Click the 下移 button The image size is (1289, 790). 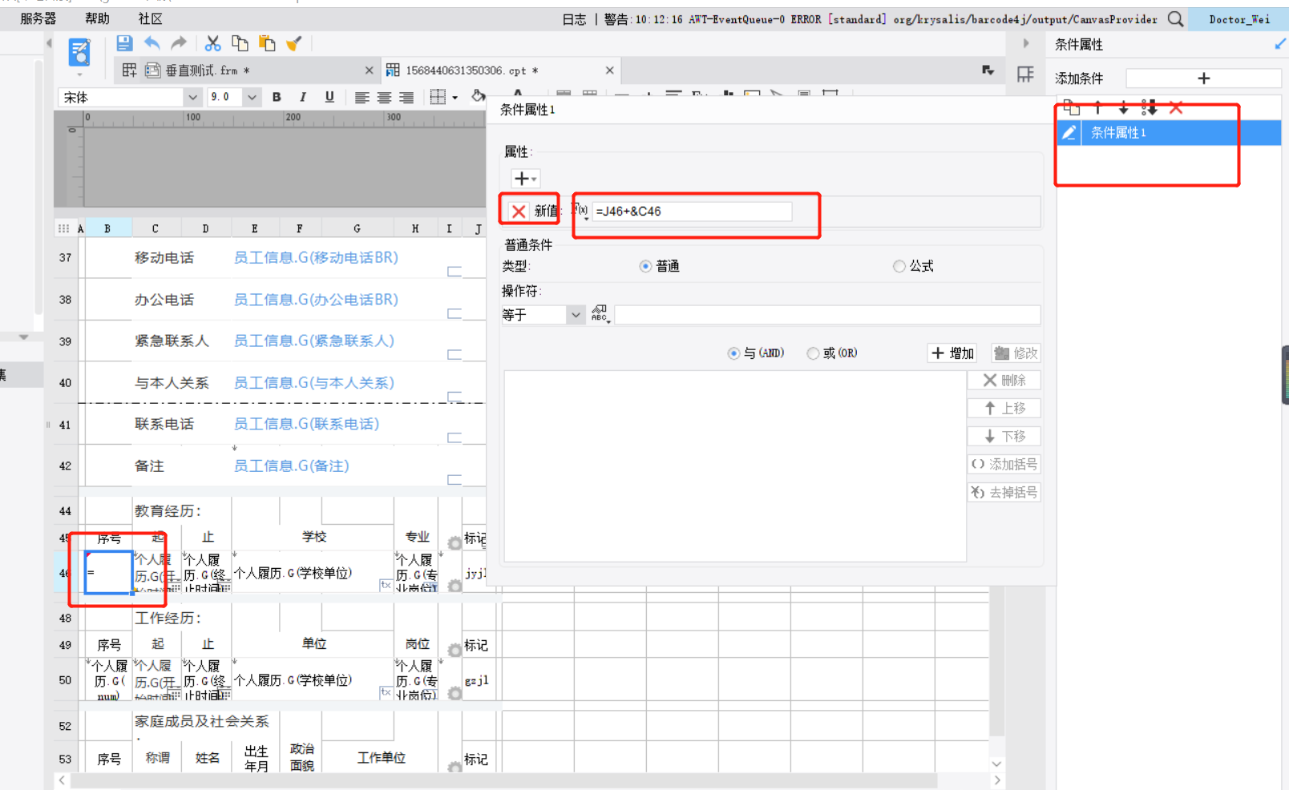[1004, 437]
